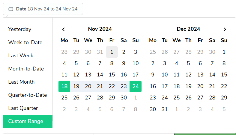This screenshot has width=236, height=135.
Task: Select start date 18 in November
Action: (x=64, y=86)
